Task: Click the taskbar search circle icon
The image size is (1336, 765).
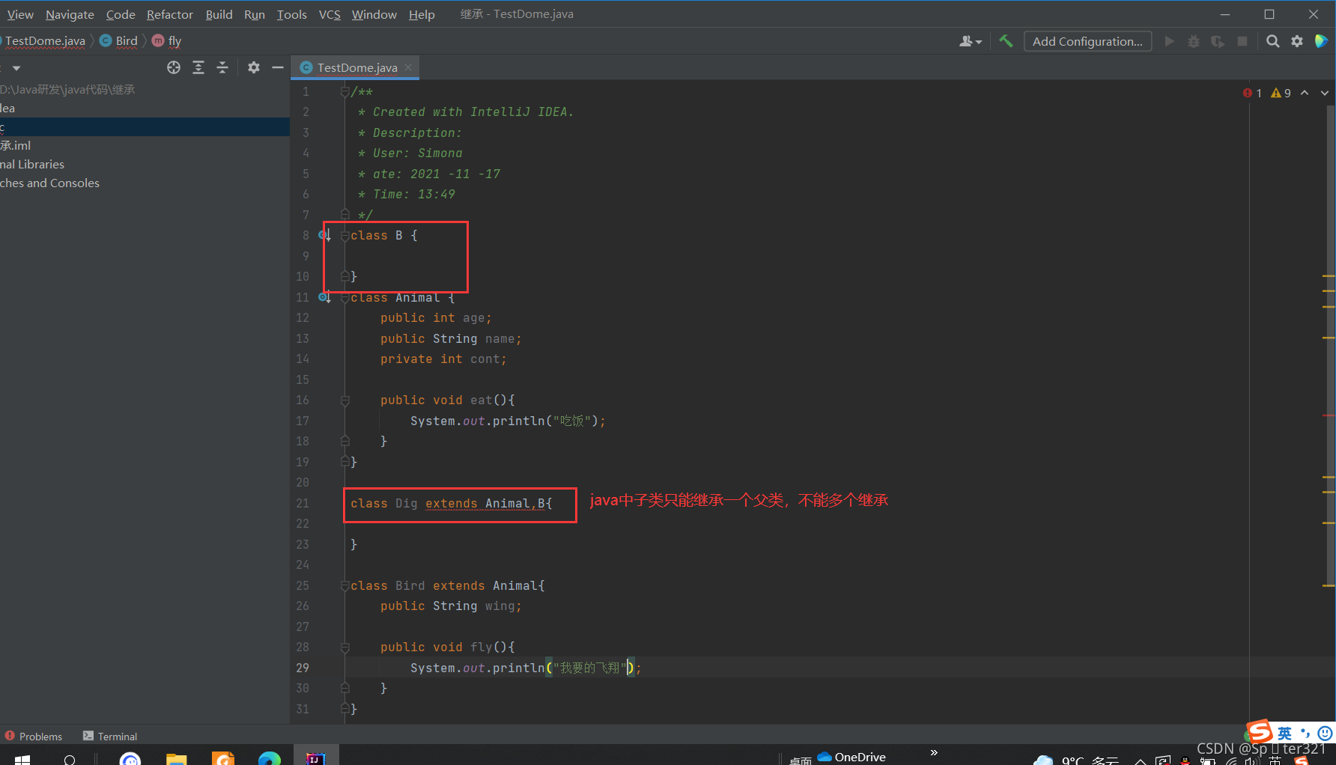Action: 70,760
